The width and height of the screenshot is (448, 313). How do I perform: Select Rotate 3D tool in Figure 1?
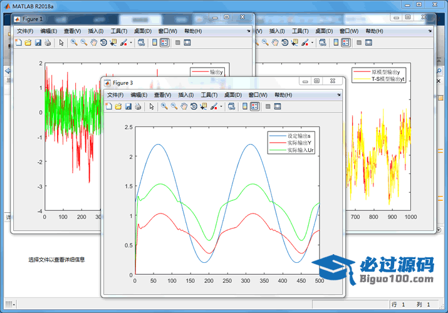103,43
